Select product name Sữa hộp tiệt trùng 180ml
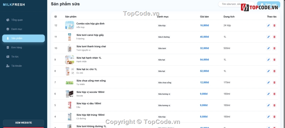The width and height of the screenshot is (285, 128). coord(91,115)
